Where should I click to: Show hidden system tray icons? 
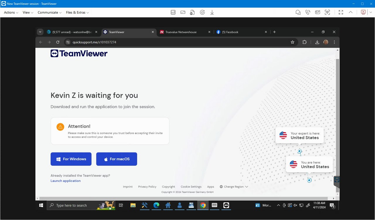click(278, 205)
